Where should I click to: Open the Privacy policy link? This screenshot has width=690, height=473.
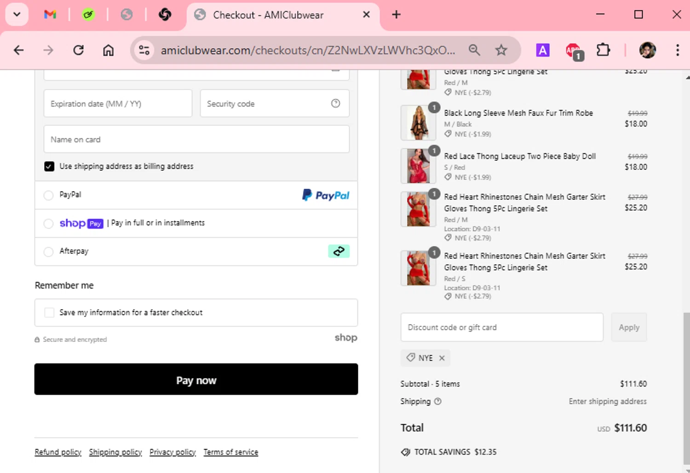point(172,452)
